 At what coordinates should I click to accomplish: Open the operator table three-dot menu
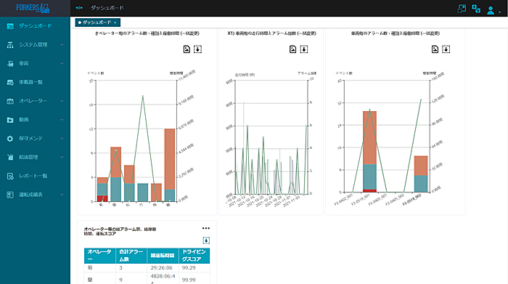pos(205,228)
